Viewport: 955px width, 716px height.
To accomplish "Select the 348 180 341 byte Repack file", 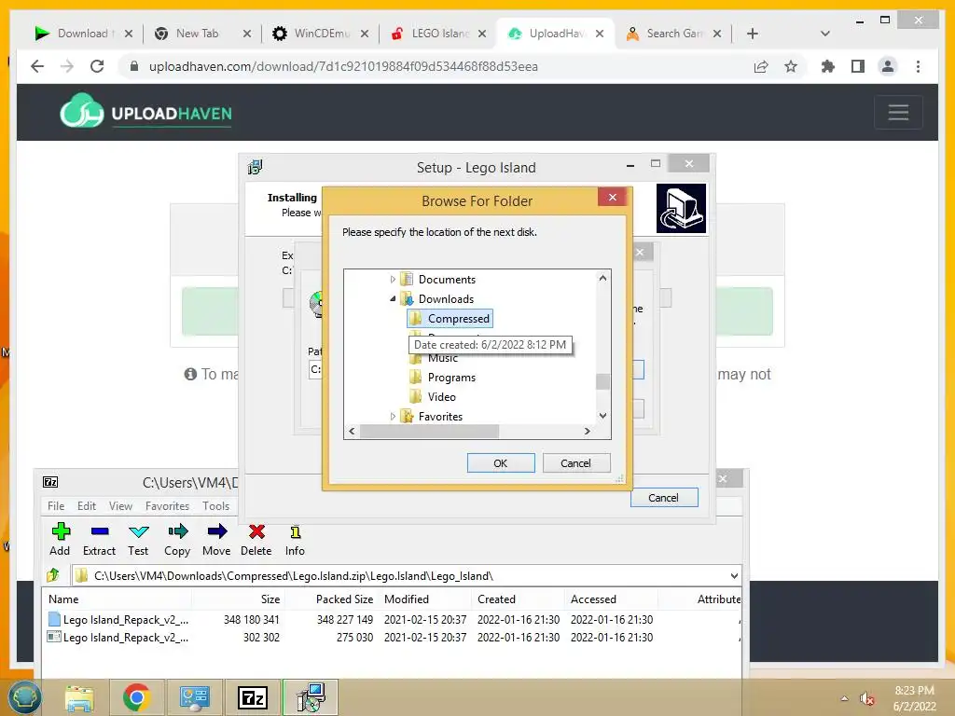I will pos(390,620).
